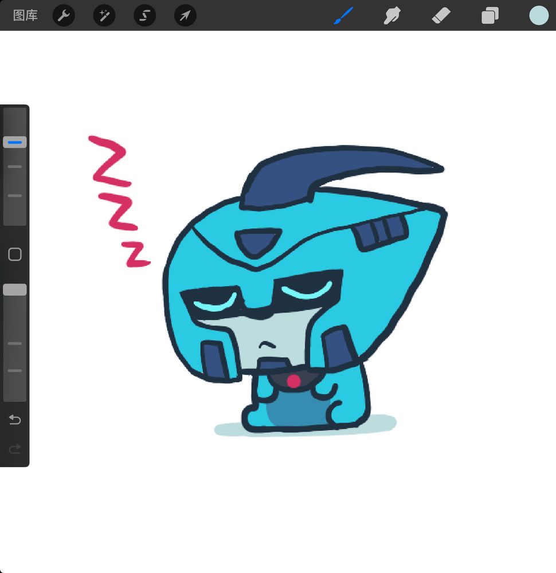Tap the square Modify button in sidebar
The height and width of the screenshot is (573, 556).
(x=15, y=254)
